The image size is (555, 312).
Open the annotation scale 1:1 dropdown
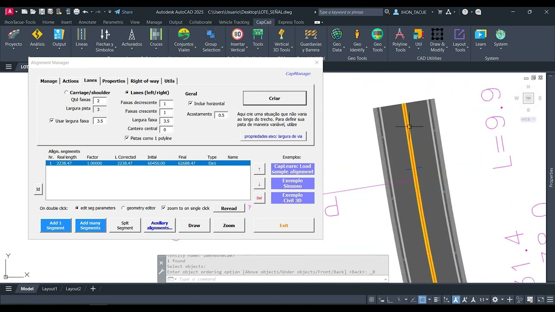(484, 299)
